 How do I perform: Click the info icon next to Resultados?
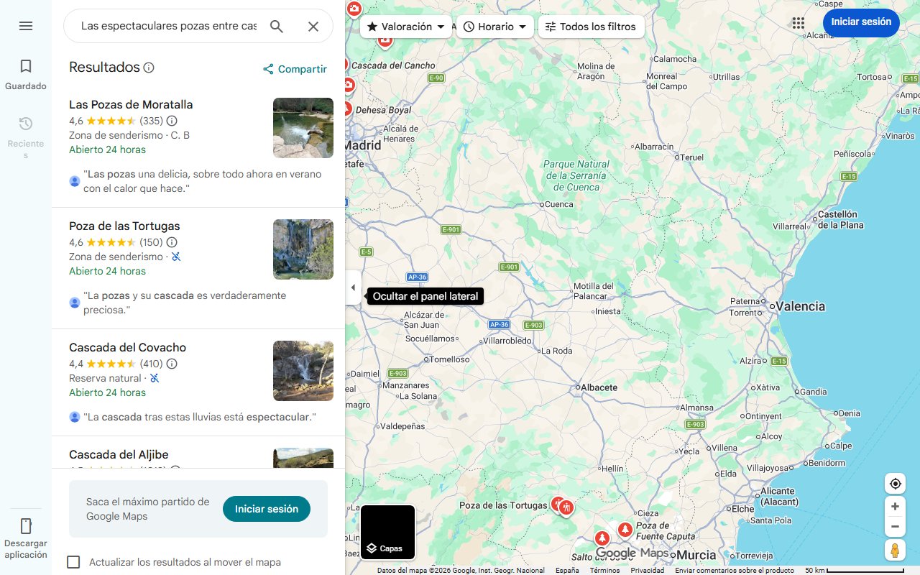(x=149, y=67)
